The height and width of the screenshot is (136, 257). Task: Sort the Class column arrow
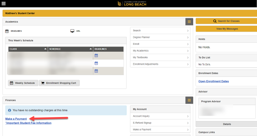tap(45, 49)
